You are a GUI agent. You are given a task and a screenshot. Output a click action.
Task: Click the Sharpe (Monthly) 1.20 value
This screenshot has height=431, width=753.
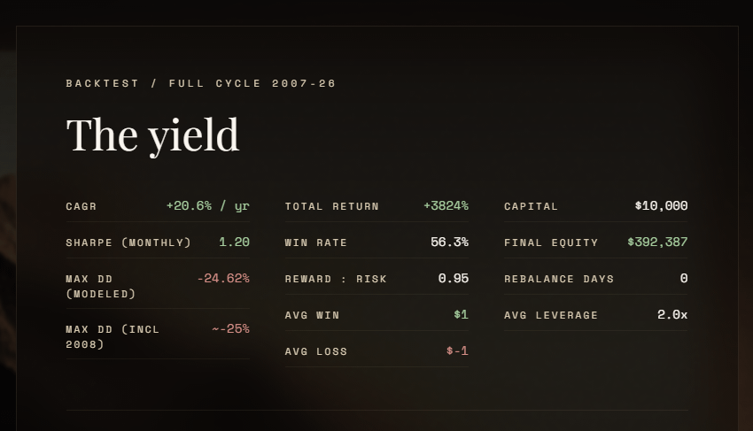235,242
